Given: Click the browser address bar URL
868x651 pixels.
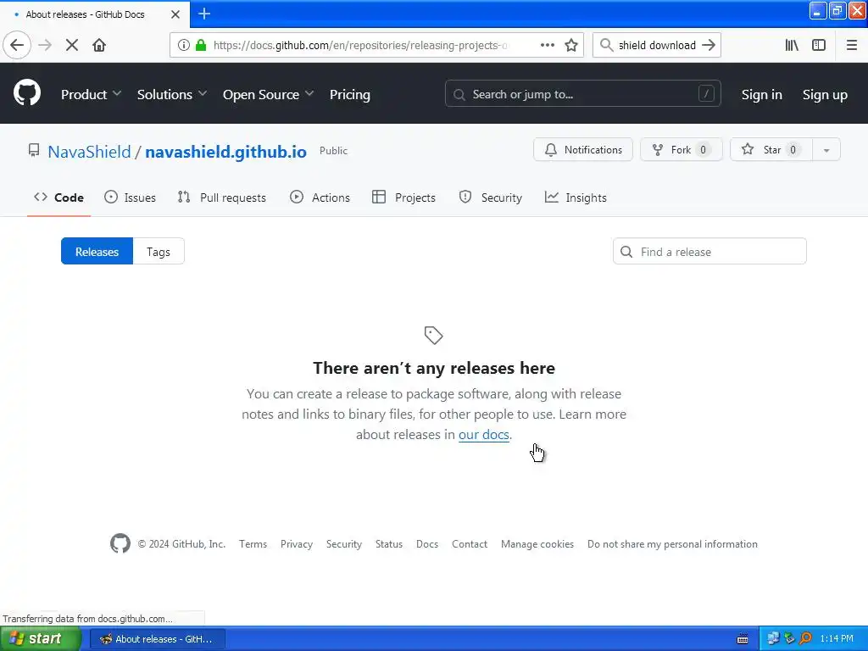Looking at the screenshot, I should tap(359, 45).
